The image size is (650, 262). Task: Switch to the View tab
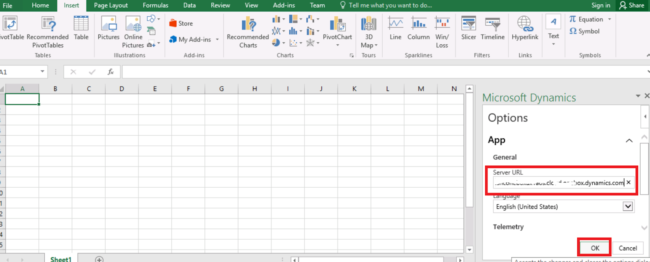[251, 5]
